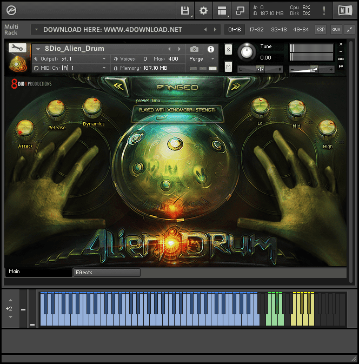This screenshot has width=359, height=364.
Task: Toggle the aux sends panel button
Action: click(336, 30)
